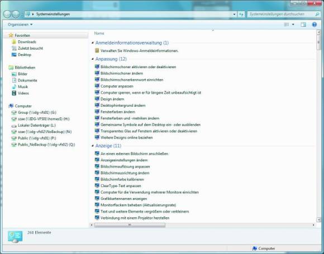Collapse the Anpassung group
The width and height of the screenshot is (324, 254).
(93, 59)
